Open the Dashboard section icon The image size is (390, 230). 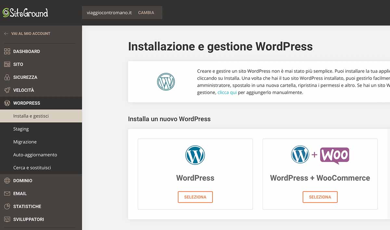(7, 51)
